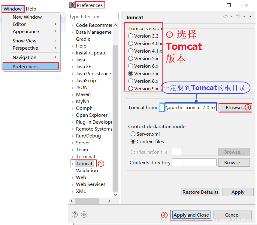Click the preference tree vertical scrollbar thumb

pos(115,118)
